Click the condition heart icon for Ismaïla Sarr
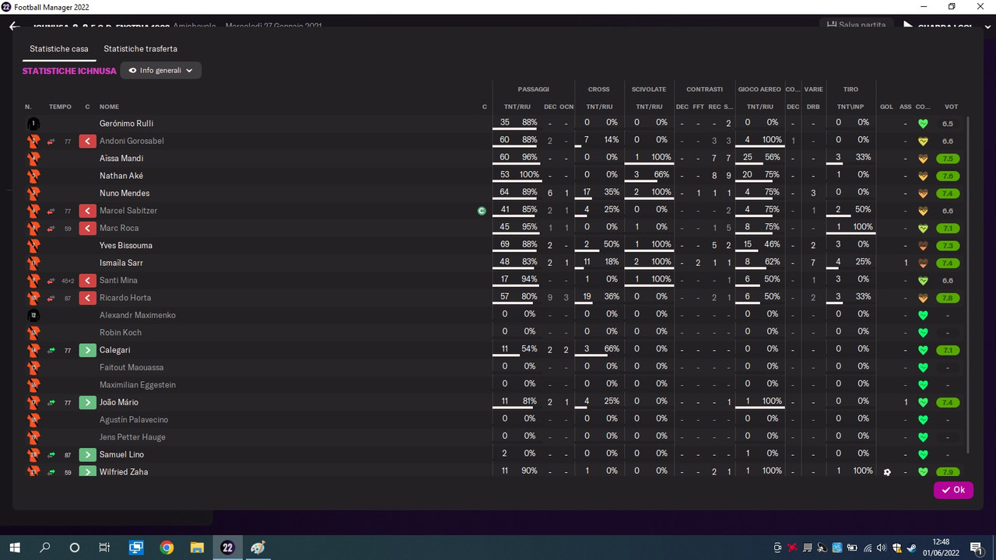996x560 pixels. 924,263
